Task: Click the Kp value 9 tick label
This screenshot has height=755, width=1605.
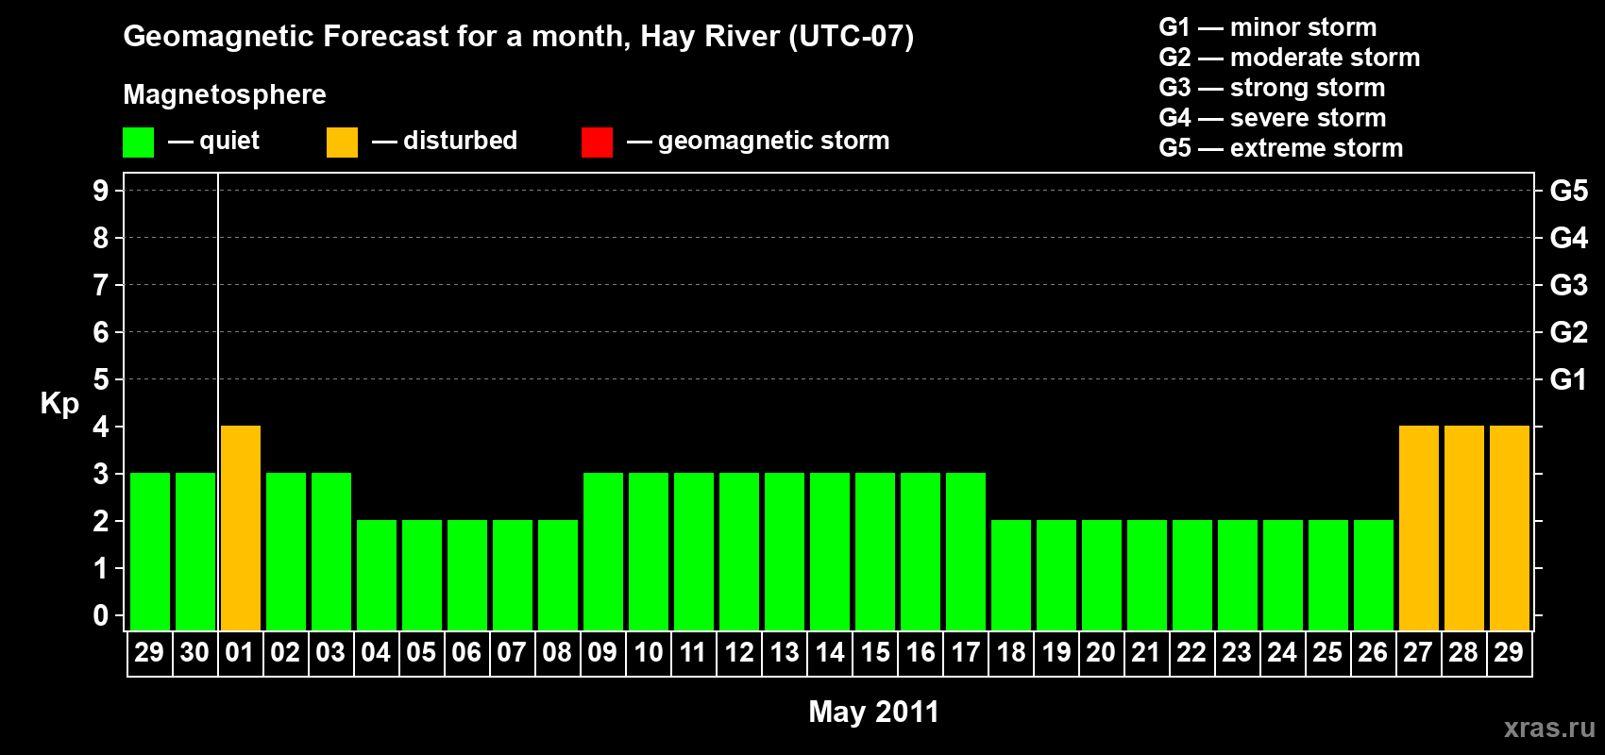Action: click(101, 191)
